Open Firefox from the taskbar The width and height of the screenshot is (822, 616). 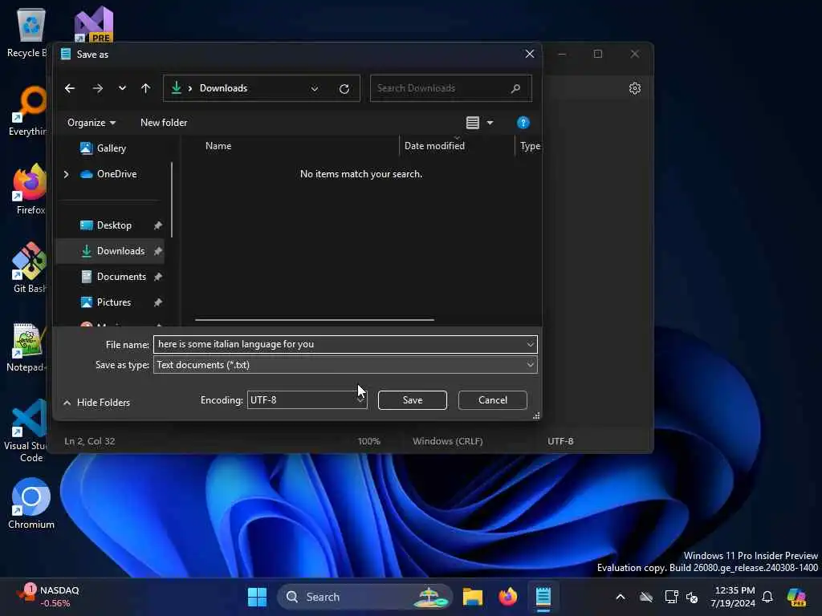click(x=507, y=597)
